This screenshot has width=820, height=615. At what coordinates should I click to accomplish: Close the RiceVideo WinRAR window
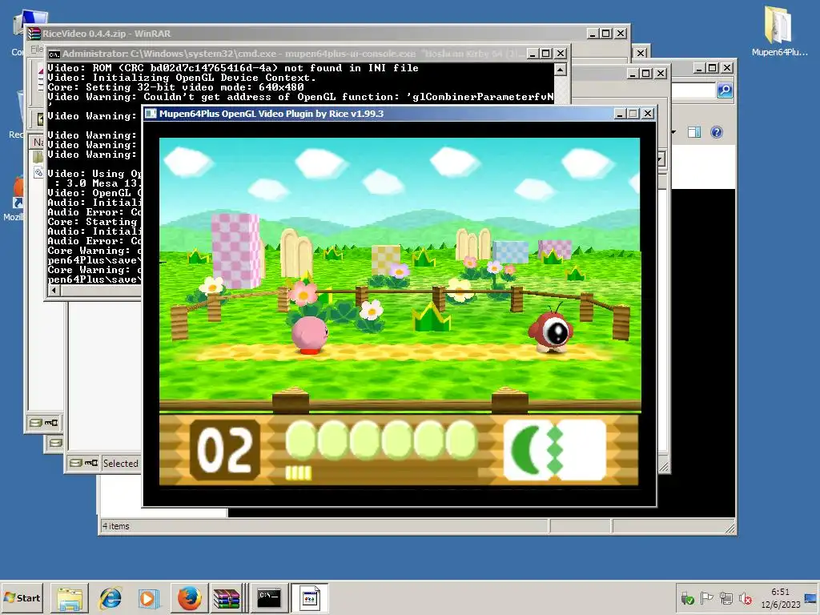click(621, 34)
